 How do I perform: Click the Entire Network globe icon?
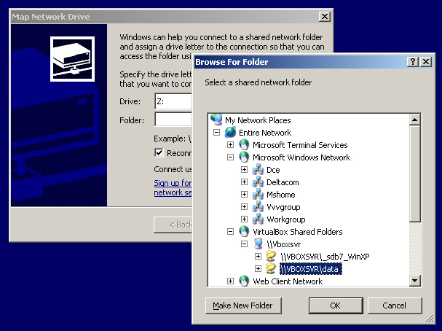tap(230, 132)
